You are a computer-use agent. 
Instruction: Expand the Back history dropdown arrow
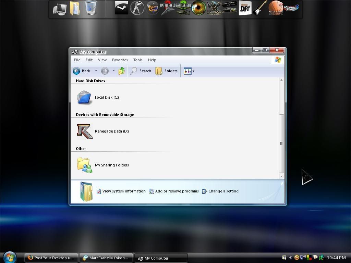[96, 71]
